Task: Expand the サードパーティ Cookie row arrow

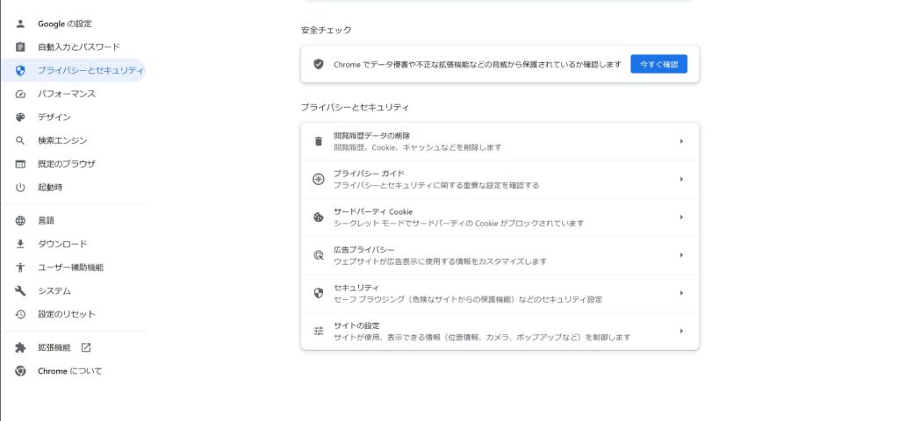Action: [x=681, y=218]
